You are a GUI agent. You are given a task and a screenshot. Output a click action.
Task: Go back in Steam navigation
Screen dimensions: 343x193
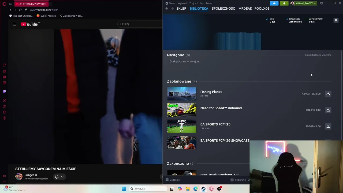(x=167, y=9)
